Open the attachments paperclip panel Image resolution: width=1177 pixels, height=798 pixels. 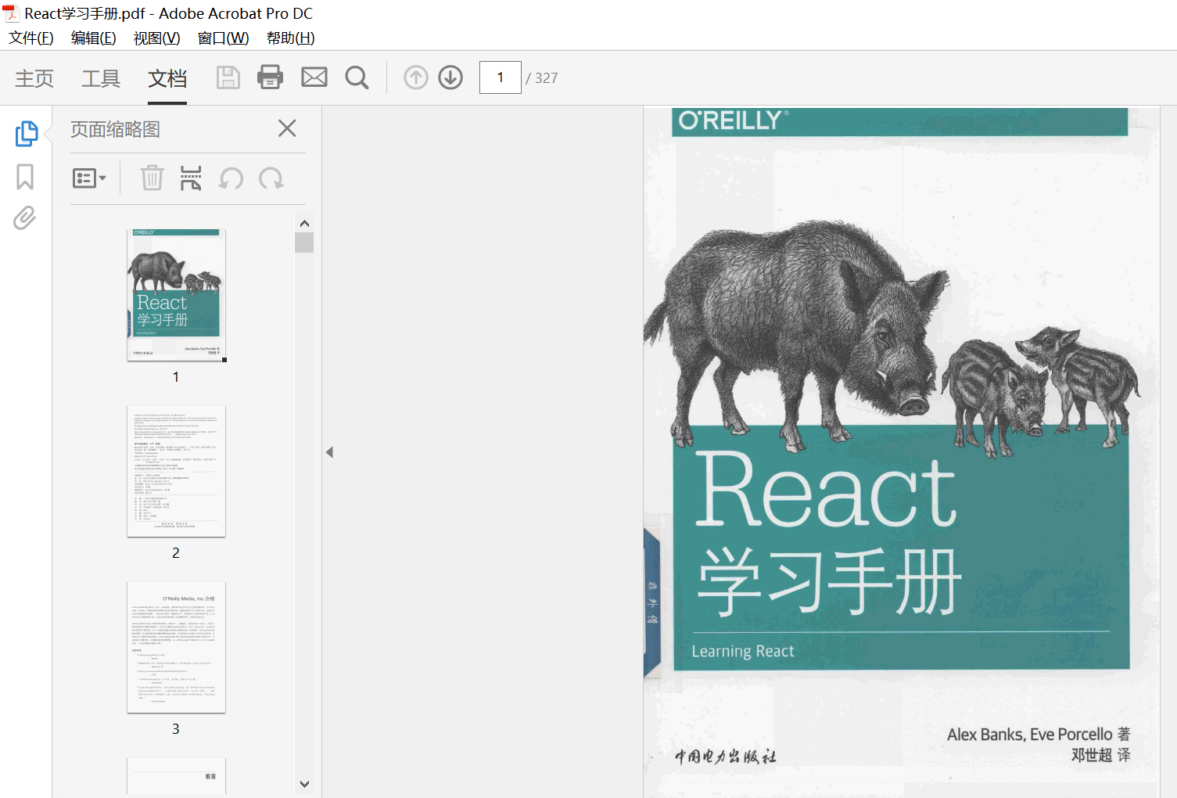click(x=25, y=218)
